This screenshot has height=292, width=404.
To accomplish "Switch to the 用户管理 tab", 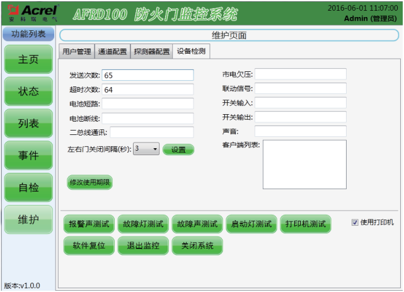I will (76, 52).
